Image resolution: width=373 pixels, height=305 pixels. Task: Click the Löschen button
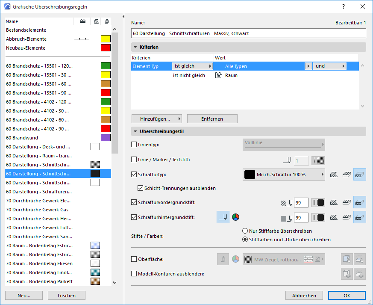click(x=67, y=296)
